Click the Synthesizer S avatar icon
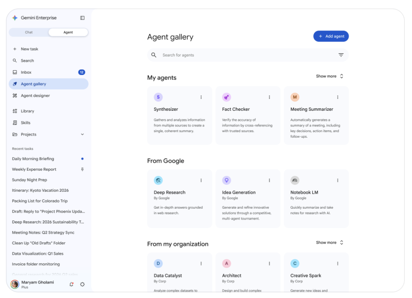The width and height of the screenshot is (412, 298). point(158,97)
